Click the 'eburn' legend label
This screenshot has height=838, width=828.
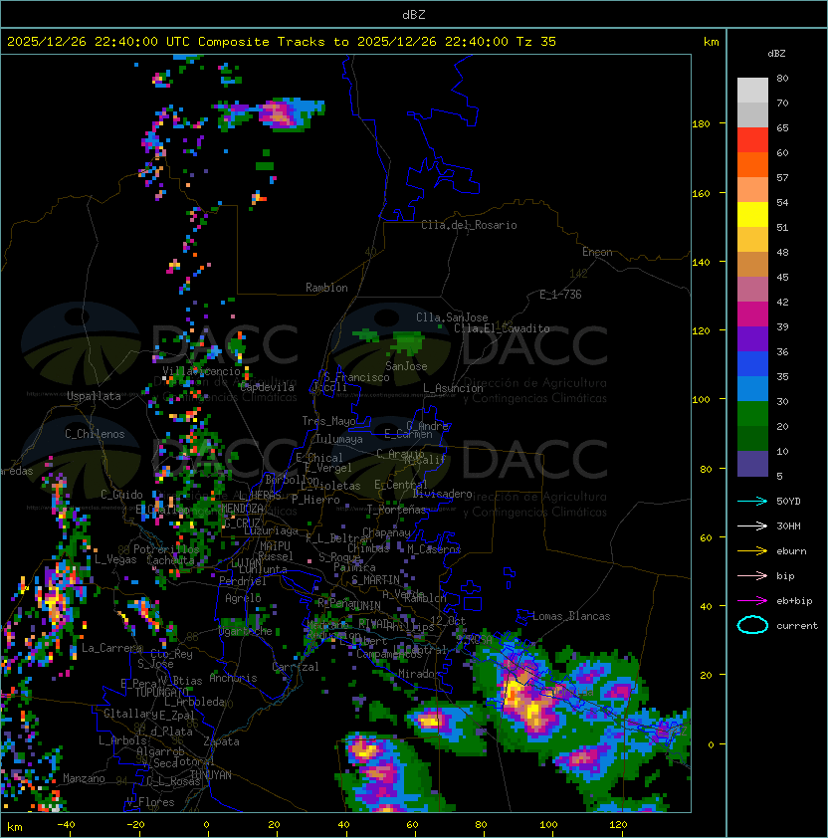pos(791,551)
